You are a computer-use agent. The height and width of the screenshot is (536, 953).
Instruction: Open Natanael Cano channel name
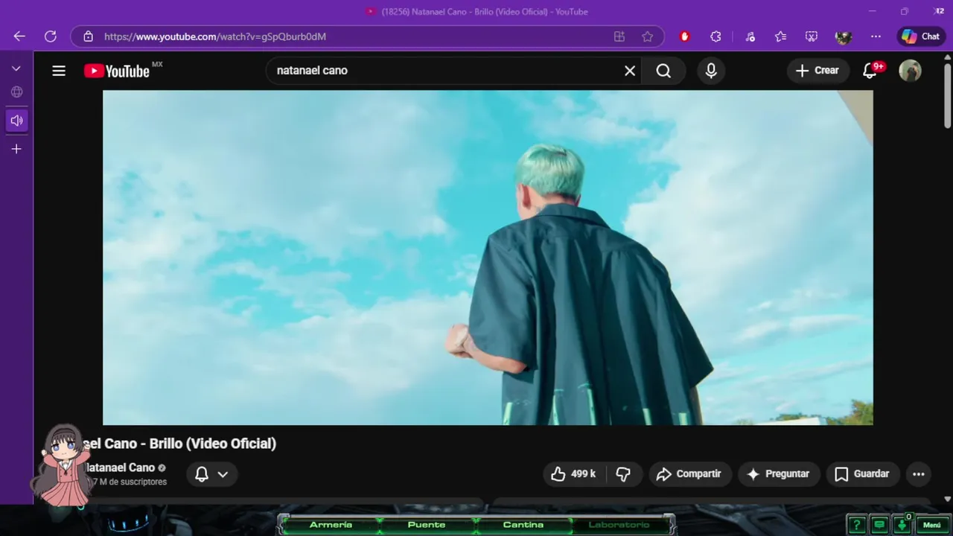[121, 468]
